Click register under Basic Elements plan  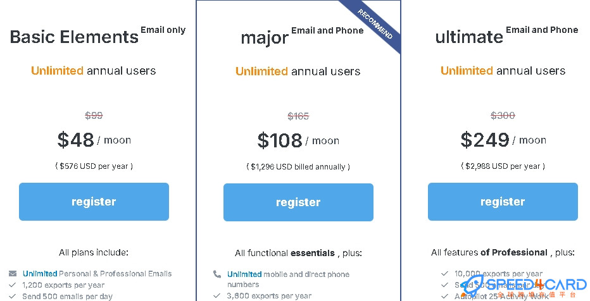tap(94, 202)
